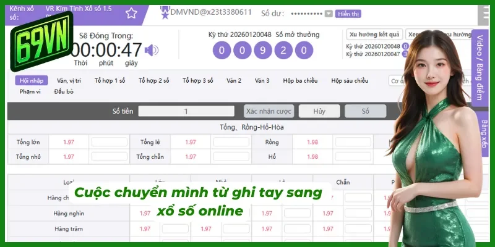Switch to the Ván 2 tab
This screenshot has width=495, height=247.
(x=234, y=81)
